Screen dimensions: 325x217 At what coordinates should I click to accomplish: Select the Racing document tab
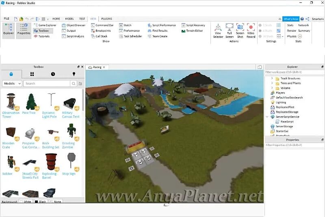pos(97,67)
